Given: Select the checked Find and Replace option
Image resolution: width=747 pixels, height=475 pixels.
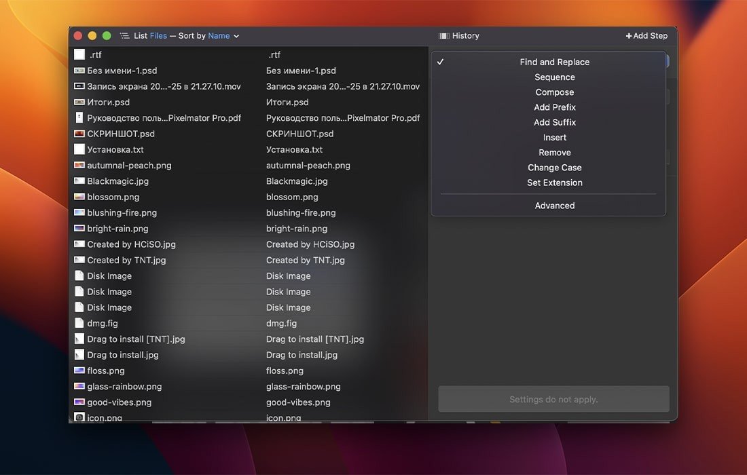Looking at the screenshot, I should tap(554, 62).
